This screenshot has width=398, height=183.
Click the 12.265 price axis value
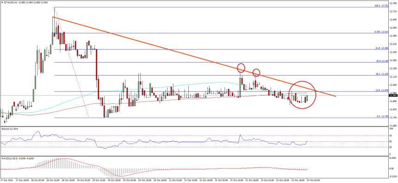click(393, 60)
